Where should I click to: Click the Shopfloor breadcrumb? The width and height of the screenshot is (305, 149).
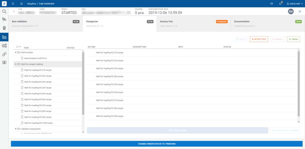click(32, 4)
